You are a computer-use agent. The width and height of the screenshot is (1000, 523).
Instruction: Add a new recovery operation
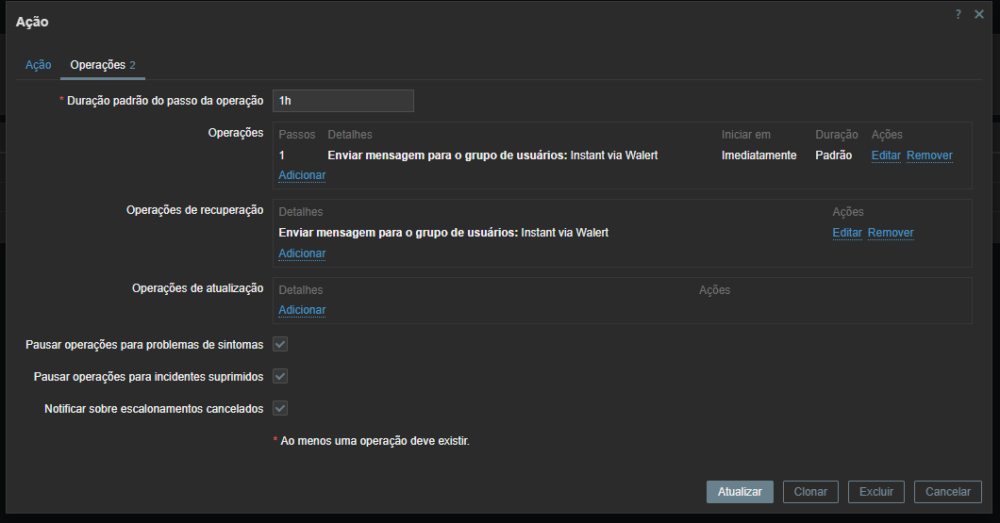302,253
